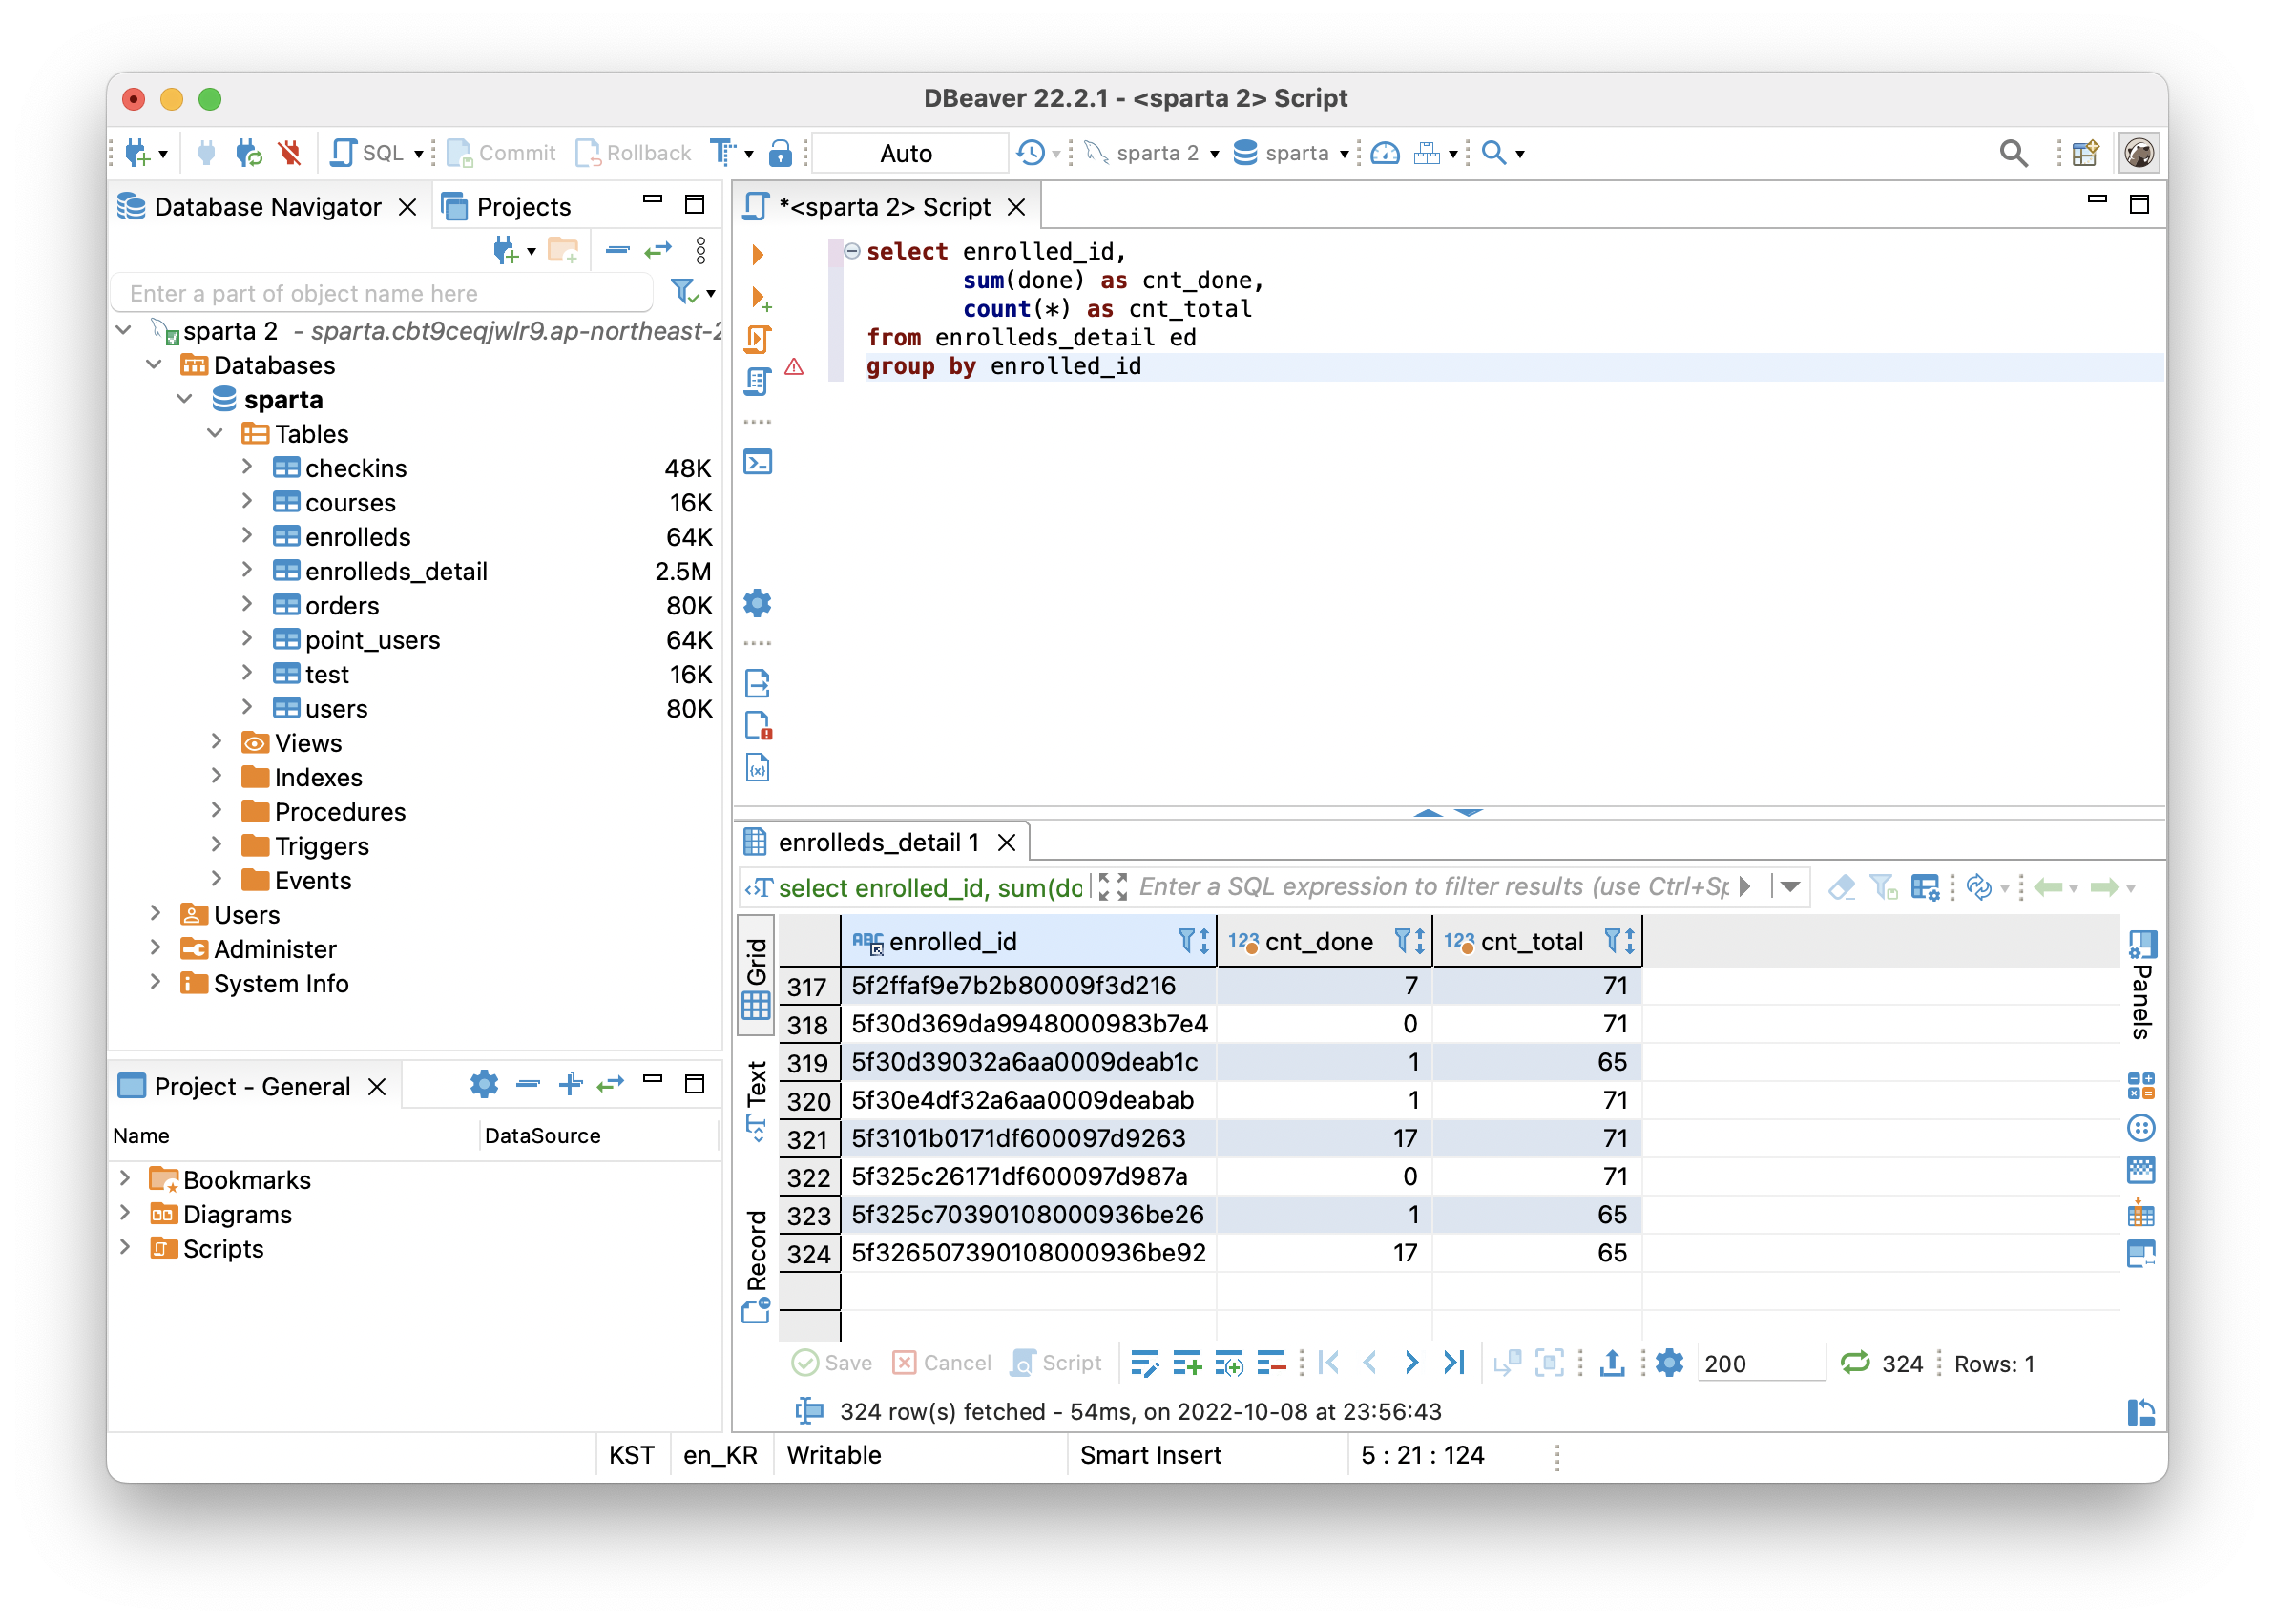Expand the enrolleds_detail table node
Viewport: 2275px width, 1624px height.
coord(247,570)
